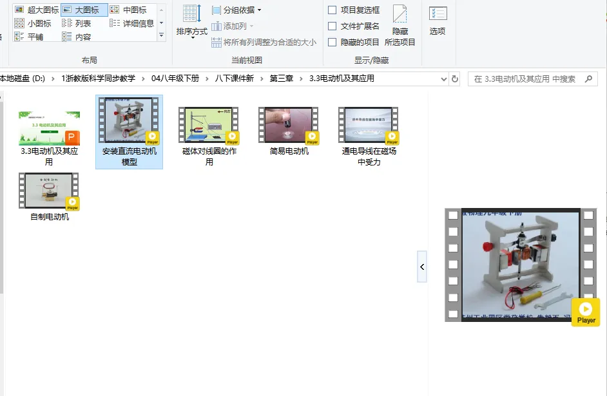Screen dimensions: 607x396
Task: Collapse the preview pane with arrow
Action: (422, 267)
